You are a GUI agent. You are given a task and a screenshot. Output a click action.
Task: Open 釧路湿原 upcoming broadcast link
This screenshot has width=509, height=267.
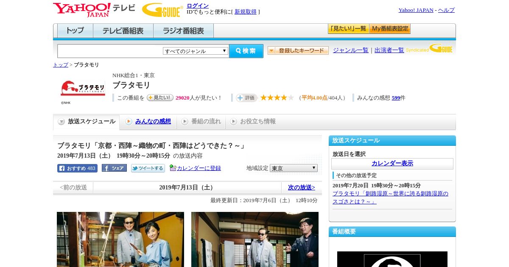[390, 197]
